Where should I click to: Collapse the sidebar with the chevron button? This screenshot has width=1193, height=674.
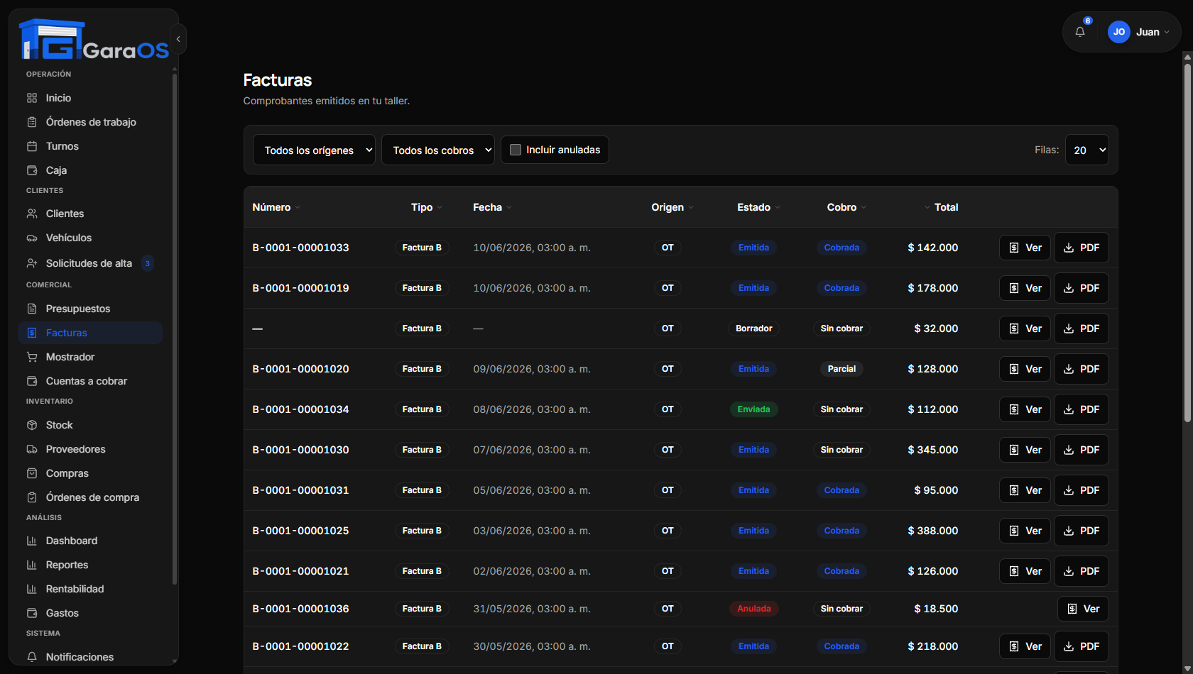[x=178, y=39]
